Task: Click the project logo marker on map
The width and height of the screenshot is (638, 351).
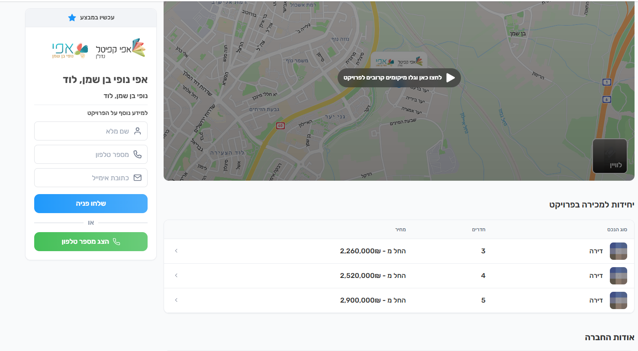Action: click(399, 62)
